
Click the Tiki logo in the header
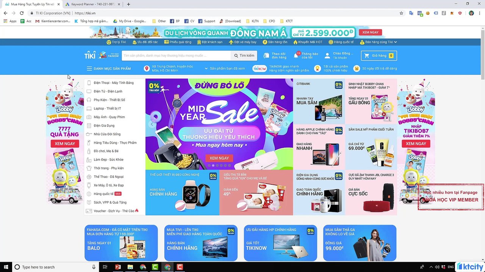[x=90, y=55]
